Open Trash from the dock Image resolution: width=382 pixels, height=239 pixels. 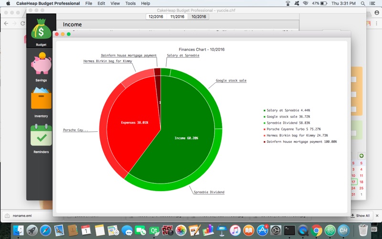[363, 230]
